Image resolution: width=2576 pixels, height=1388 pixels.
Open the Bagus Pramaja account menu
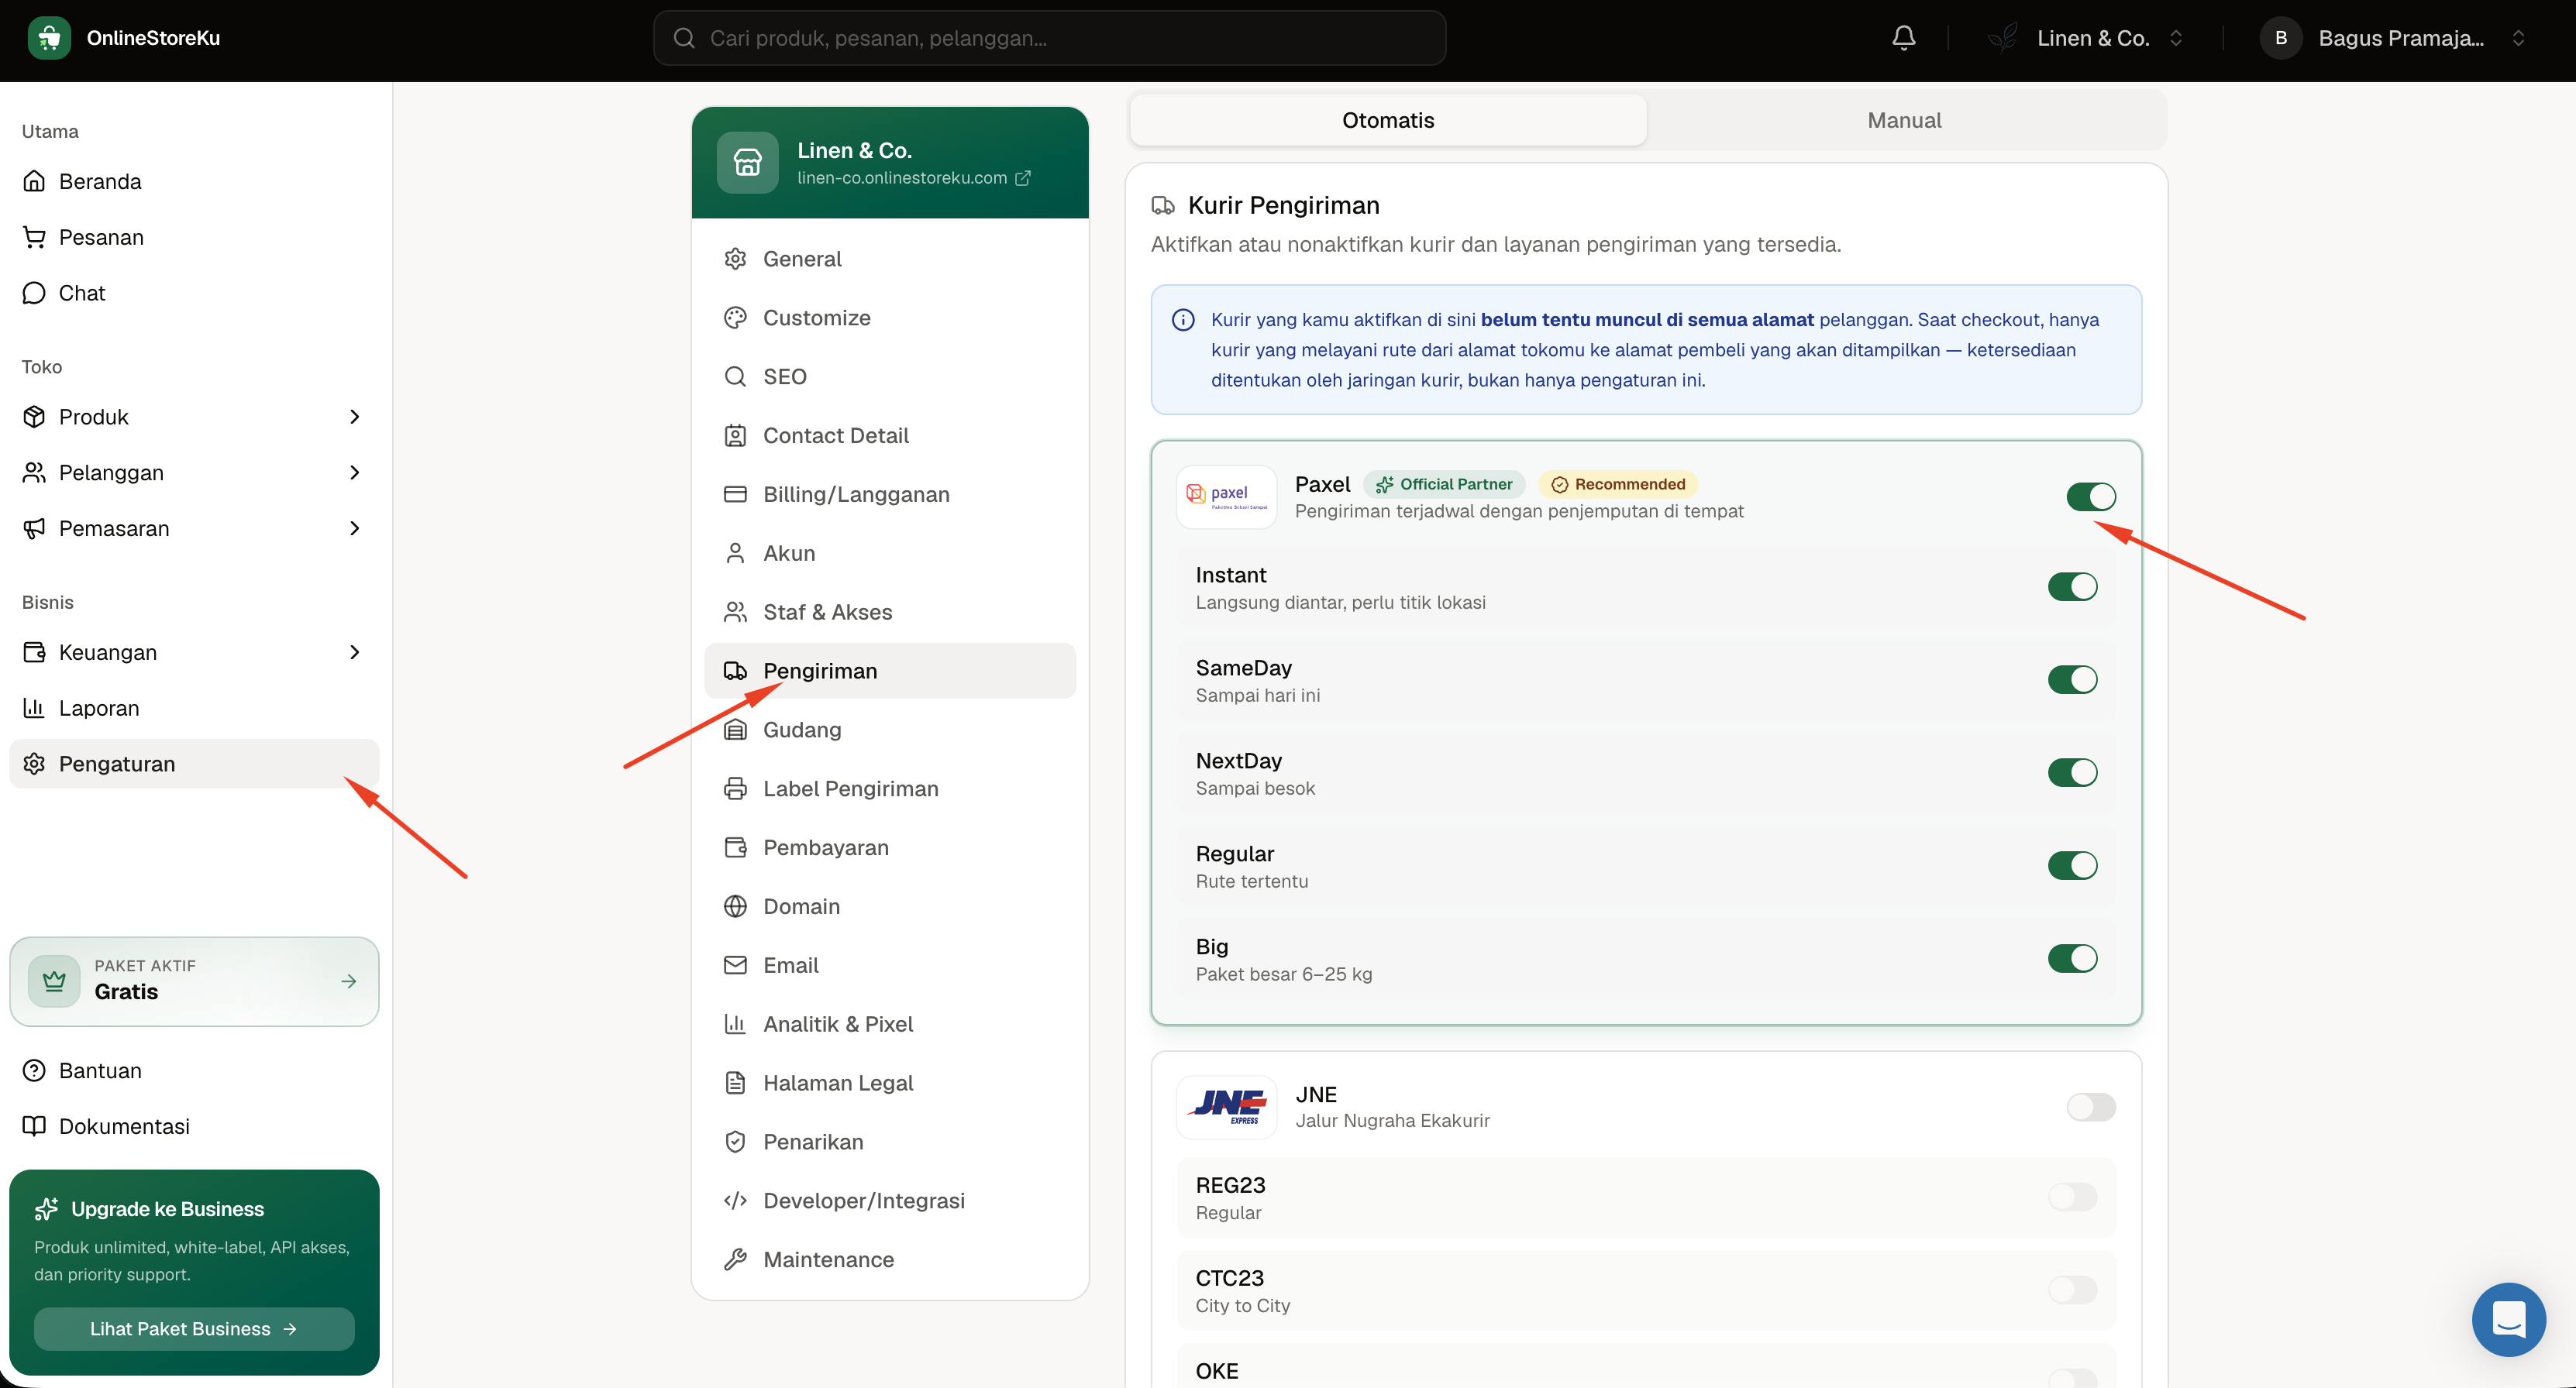point(2396,38)
